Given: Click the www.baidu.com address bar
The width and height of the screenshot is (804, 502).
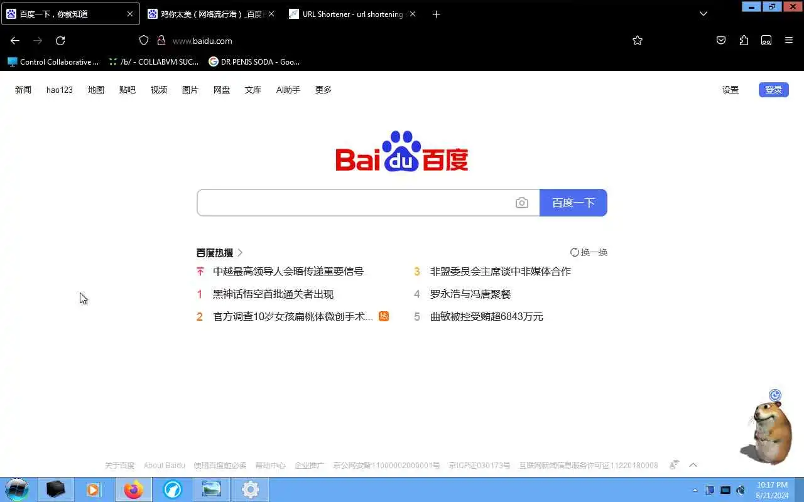Looking at the screenshot, I should (202, 41).
